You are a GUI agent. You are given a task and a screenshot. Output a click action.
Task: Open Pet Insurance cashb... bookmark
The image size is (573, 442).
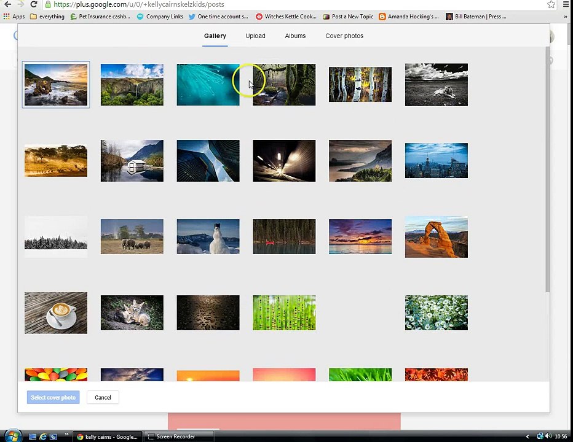point(100,17)
